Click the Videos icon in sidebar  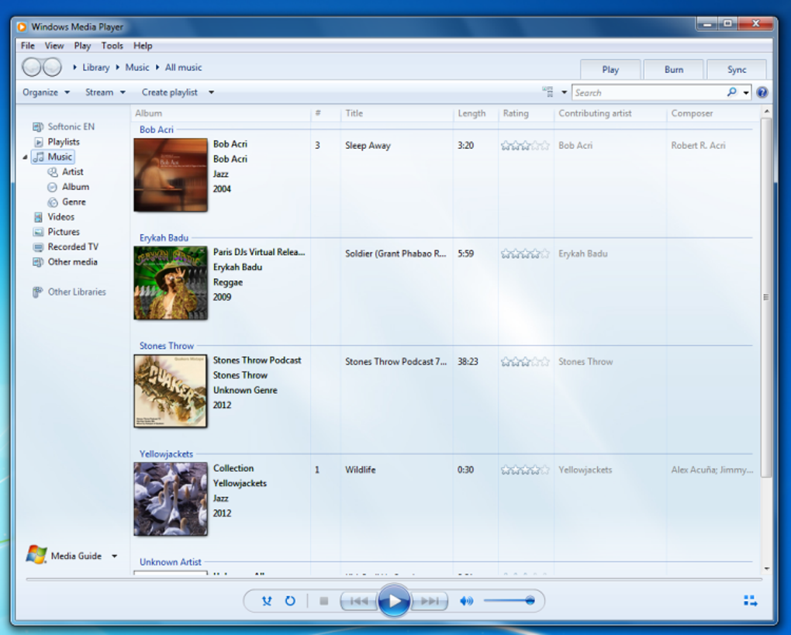tap(38, 217)
